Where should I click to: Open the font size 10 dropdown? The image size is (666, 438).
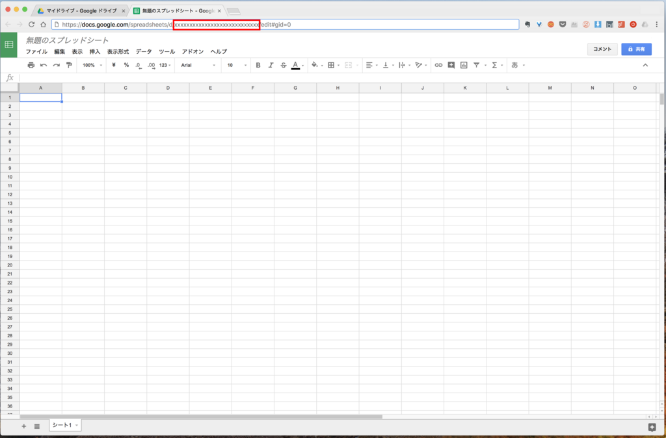[237, 66]
